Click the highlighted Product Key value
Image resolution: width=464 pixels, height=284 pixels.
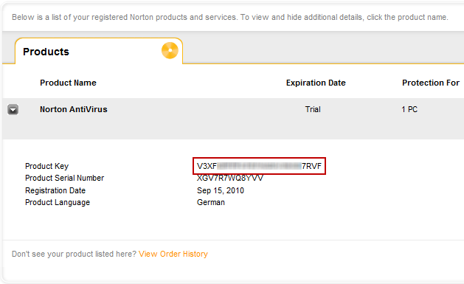pos(259,166)
